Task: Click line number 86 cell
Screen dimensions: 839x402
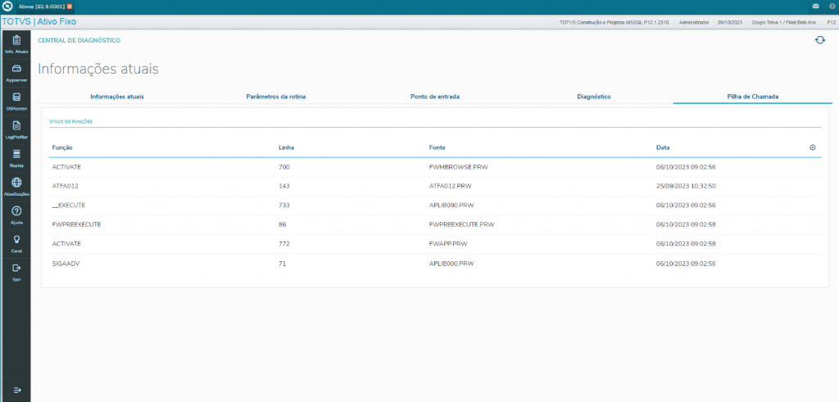Action: [x=283, y=224]
